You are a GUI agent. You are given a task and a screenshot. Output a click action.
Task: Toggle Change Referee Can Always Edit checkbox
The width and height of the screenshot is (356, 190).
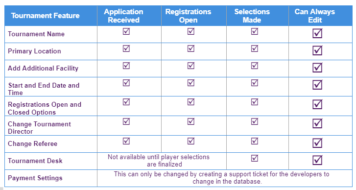click(317, 143)
